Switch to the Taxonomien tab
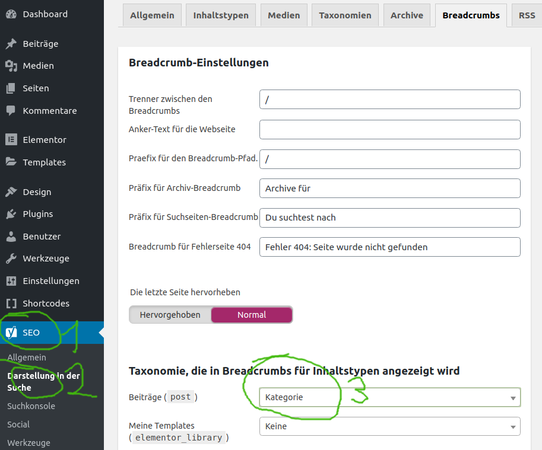 coord(345,15)
